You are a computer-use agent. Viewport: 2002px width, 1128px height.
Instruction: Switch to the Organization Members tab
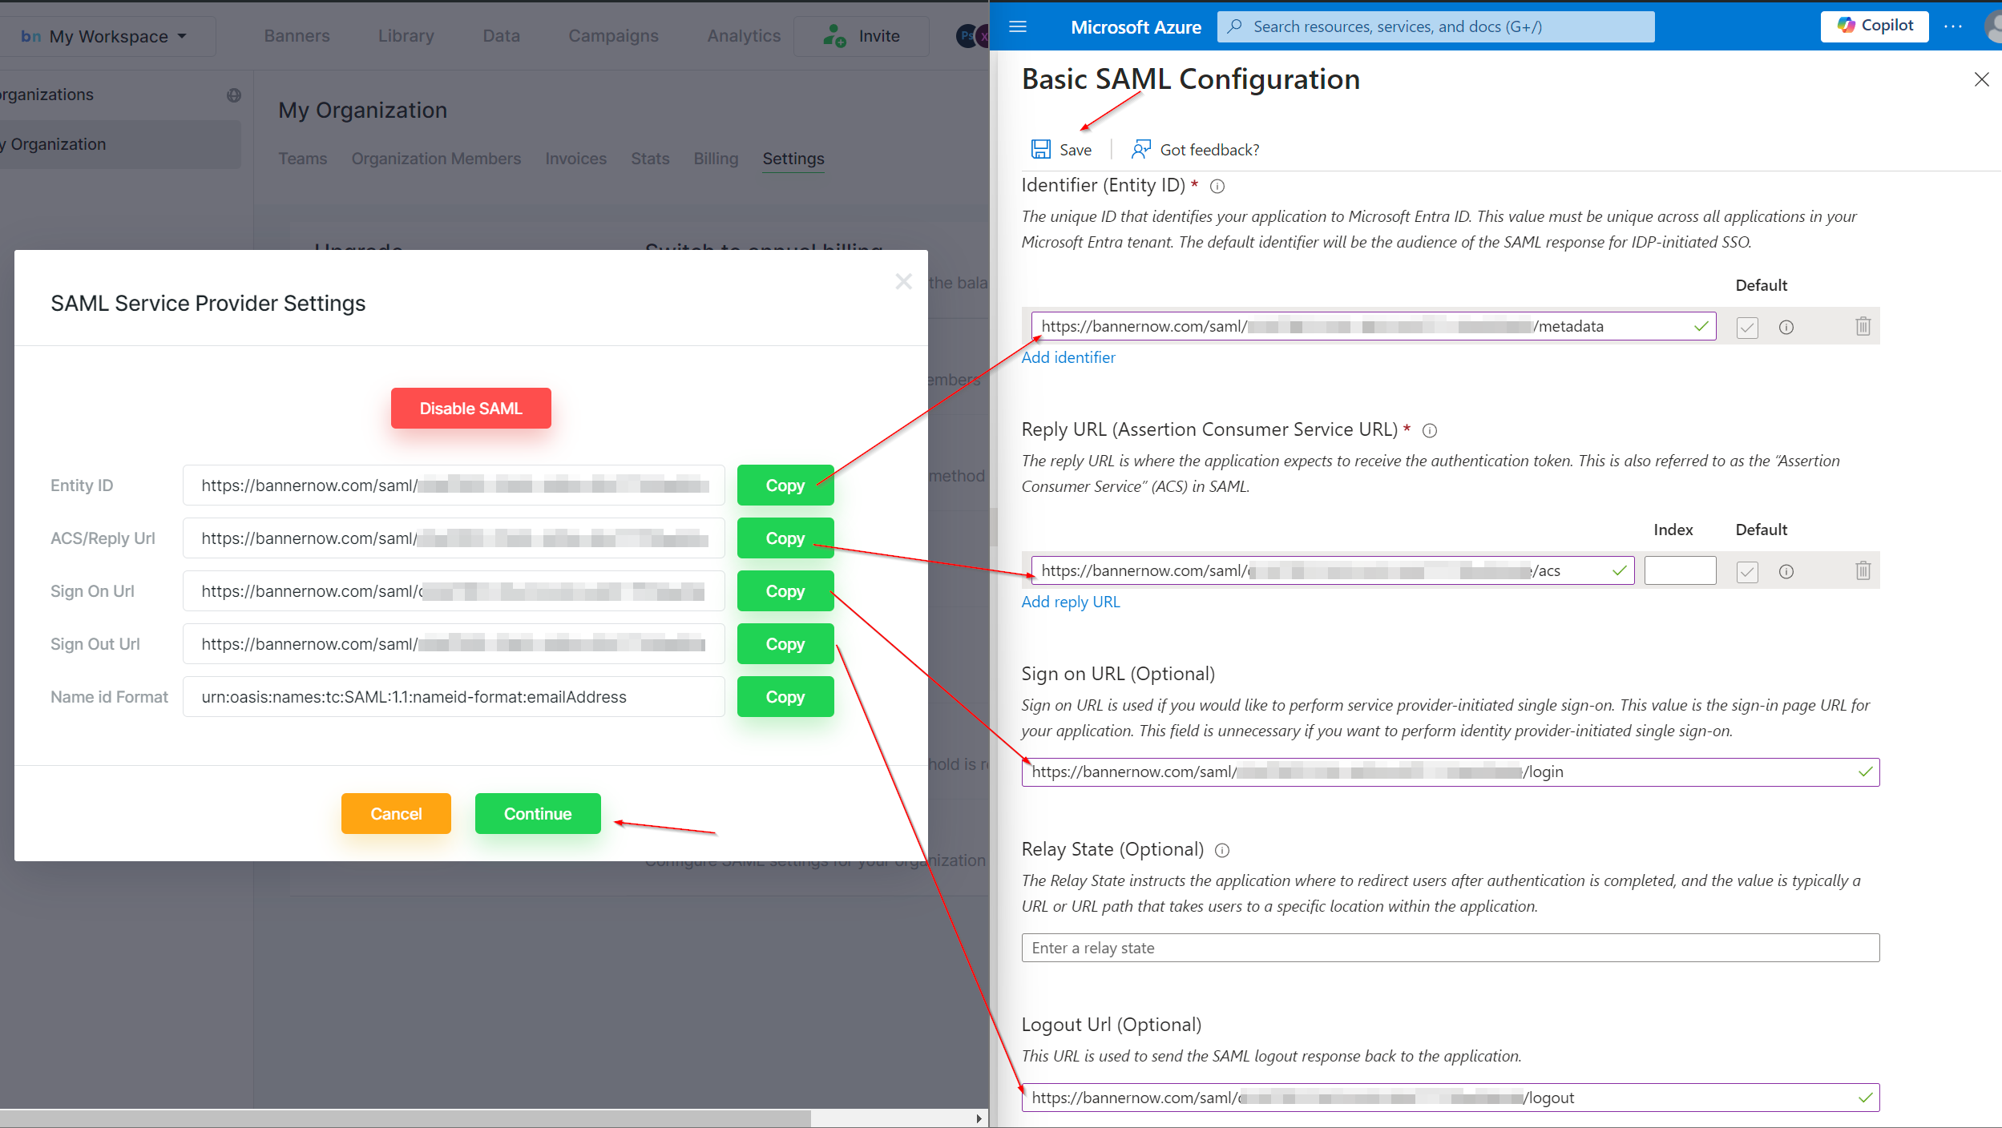(x=436, y=159)
